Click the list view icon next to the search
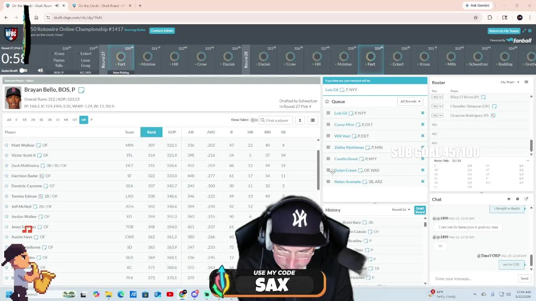 (x=312, y=120)
